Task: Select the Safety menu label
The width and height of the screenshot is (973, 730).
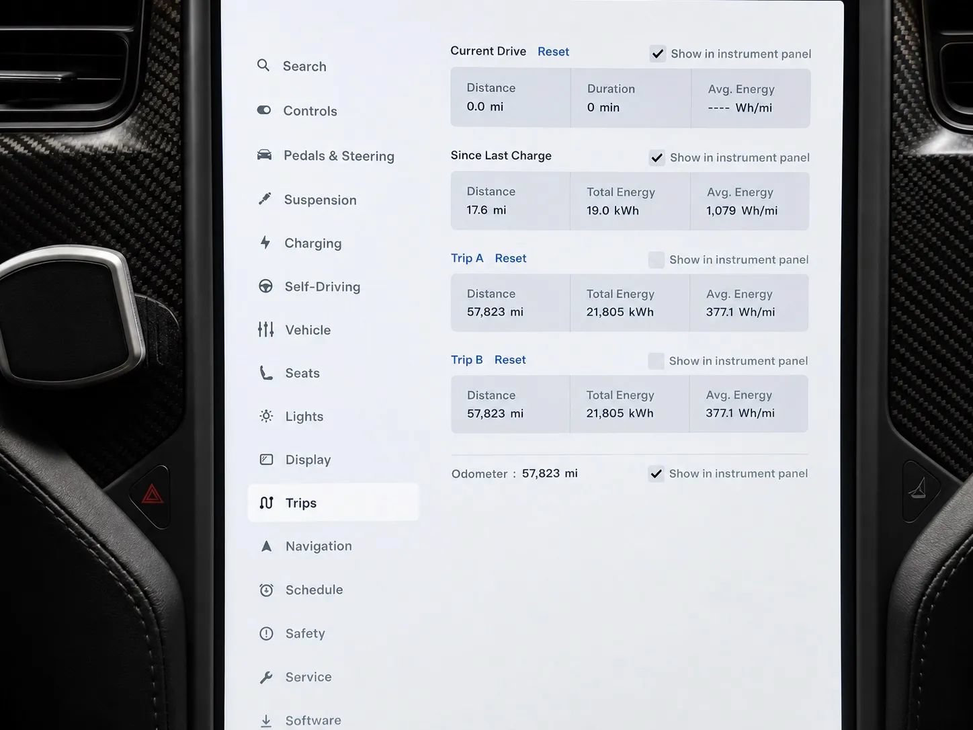Action: point(305,633)
